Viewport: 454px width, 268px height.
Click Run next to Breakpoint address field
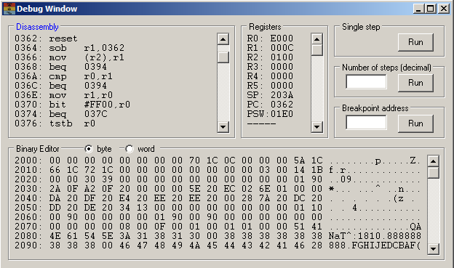pos(415,123)
